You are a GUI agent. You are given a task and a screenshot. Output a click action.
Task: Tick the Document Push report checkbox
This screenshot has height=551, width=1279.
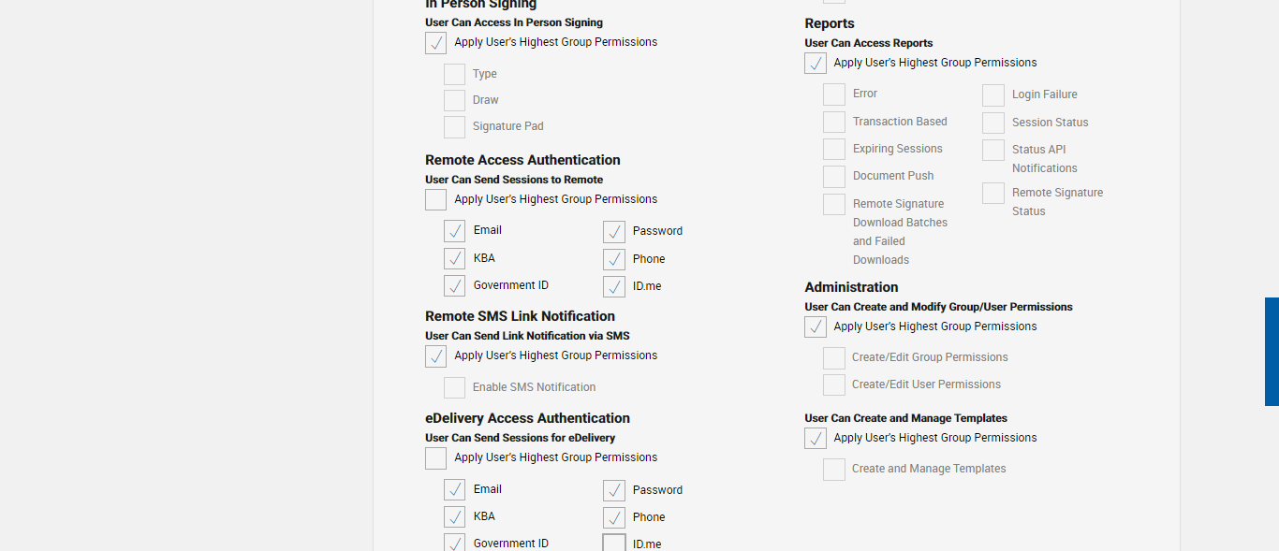[x=834, y=177]
